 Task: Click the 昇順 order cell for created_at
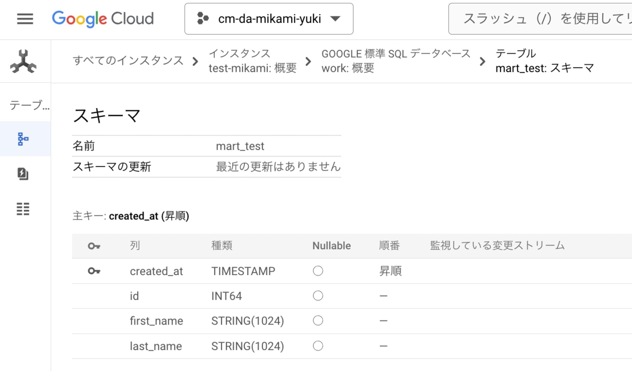point(391,271)
